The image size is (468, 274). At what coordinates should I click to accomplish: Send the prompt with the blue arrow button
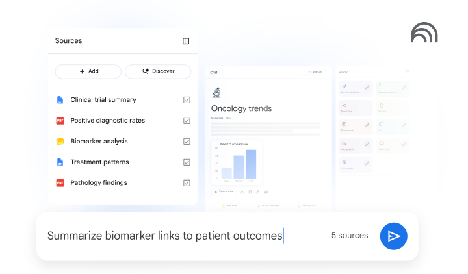click(x=393, y=236)
